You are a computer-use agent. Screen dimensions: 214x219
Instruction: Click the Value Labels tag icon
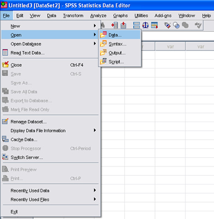click(x=167, y=25)
